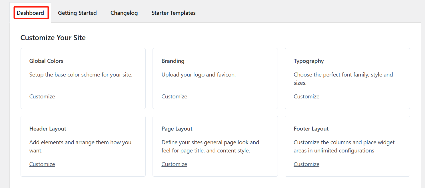Click the Global Colors card title
Image resolution: width=425 pixels, height=188 pixels.
click(x=46, y=61)
